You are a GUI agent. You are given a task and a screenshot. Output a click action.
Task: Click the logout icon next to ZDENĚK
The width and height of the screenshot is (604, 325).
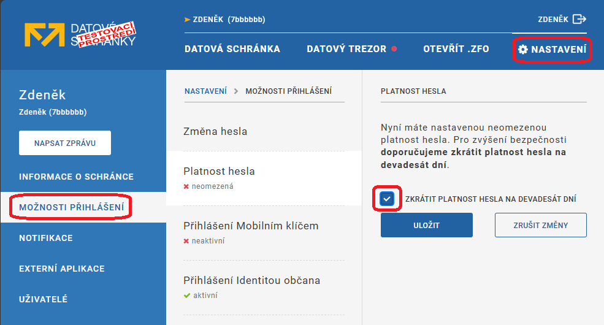(x=579, y=19)
